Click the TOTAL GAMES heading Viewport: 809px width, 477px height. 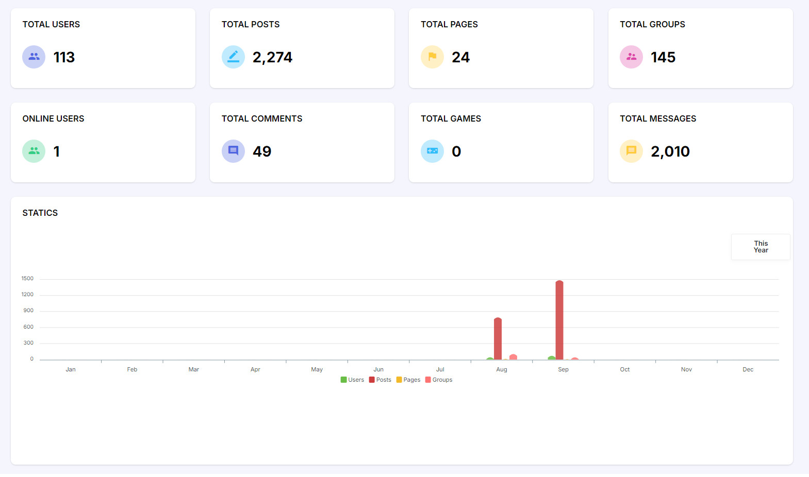point(451,118)
